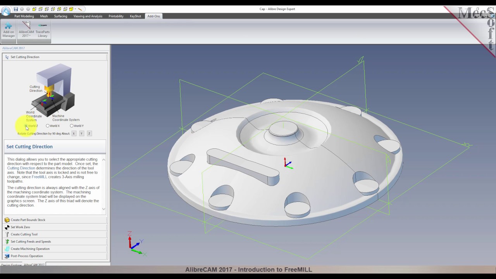This screenshot has width=496, height=279.
Task: Switch to the AlibreCAM 2017 bottom panel tab
Action: point(34,265)
